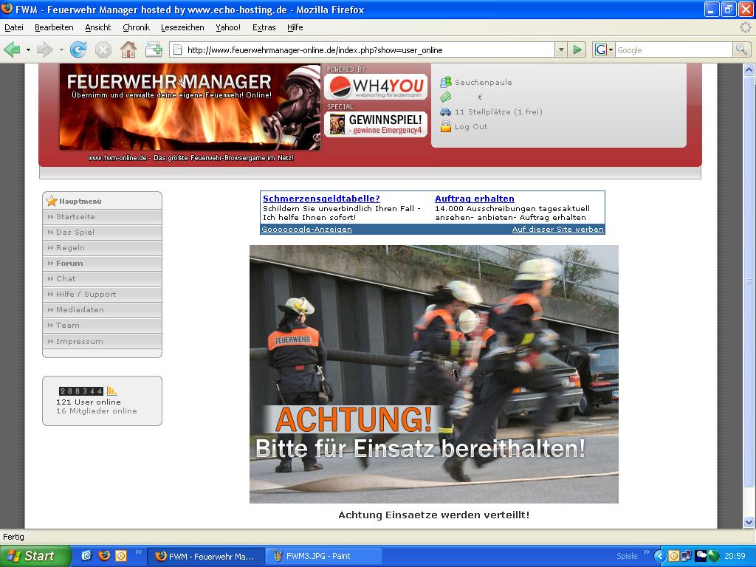The height and width of the screenshot is (567, 756).
Task: Click the padlock icon beside Log Out
Action: point(445,126)
